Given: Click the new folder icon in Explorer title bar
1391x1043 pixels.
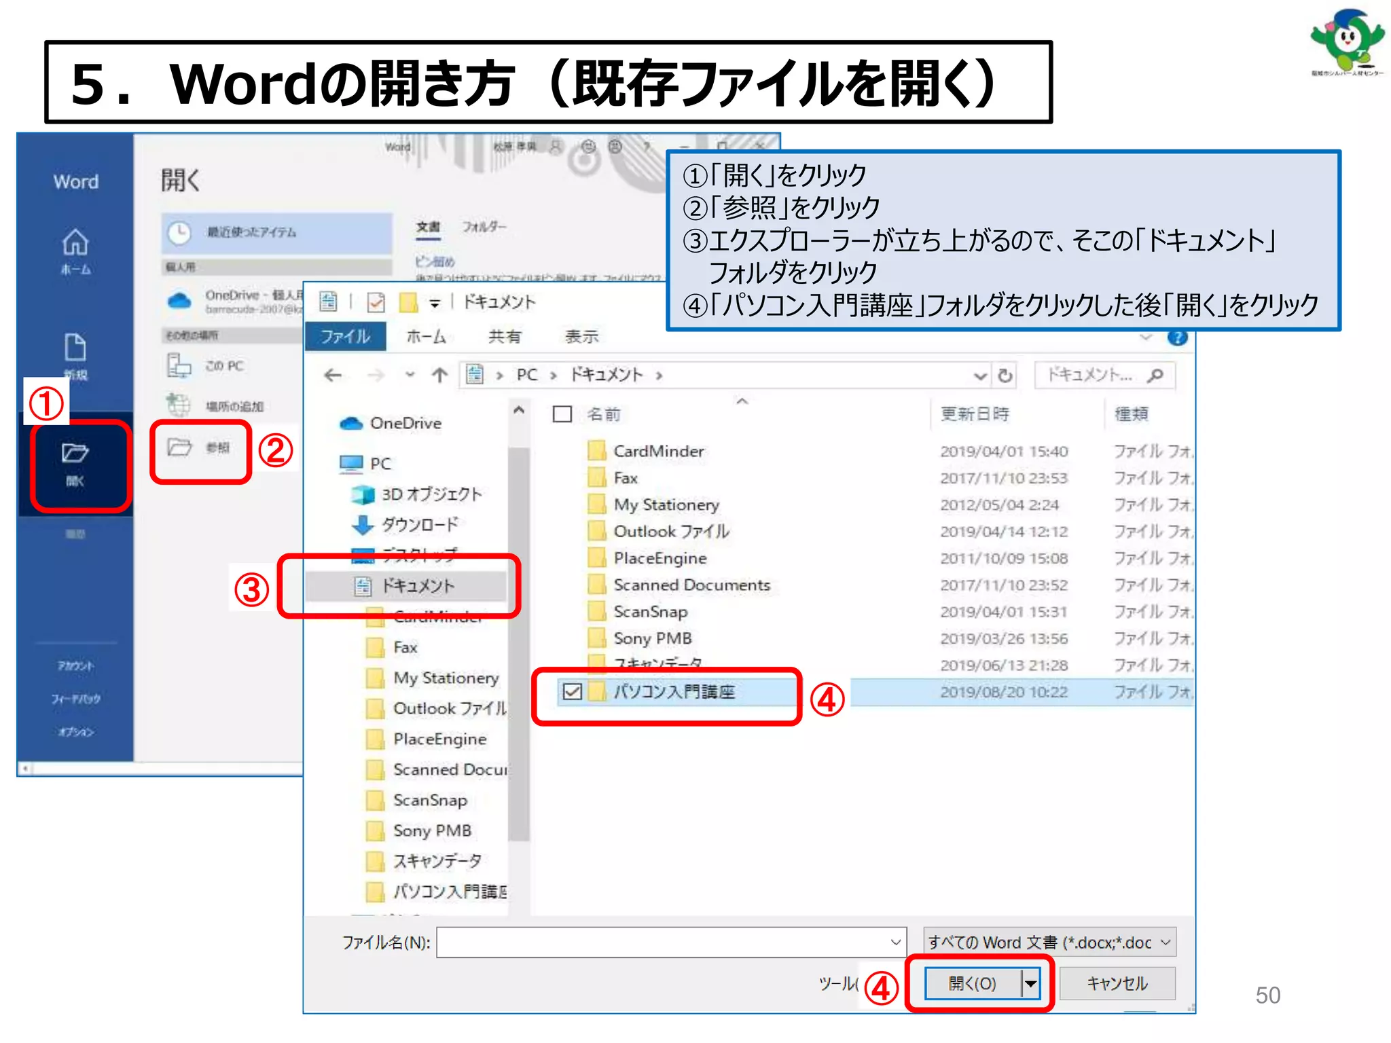Looking at the screenshot, I should point(408,301).
